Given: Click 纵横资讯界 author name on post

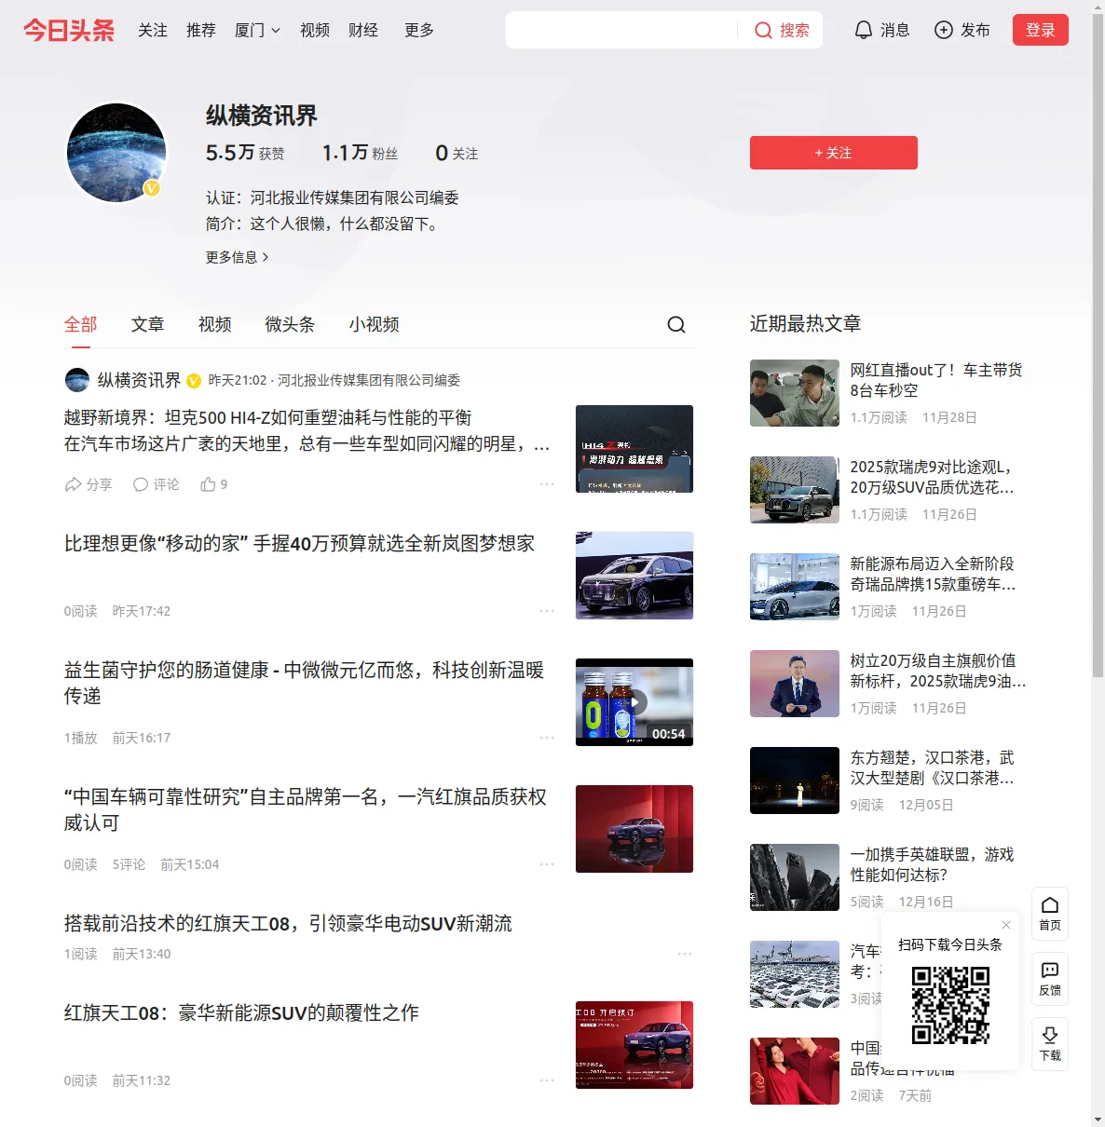Looking at the screenshot, I should (x=140, y=380).
